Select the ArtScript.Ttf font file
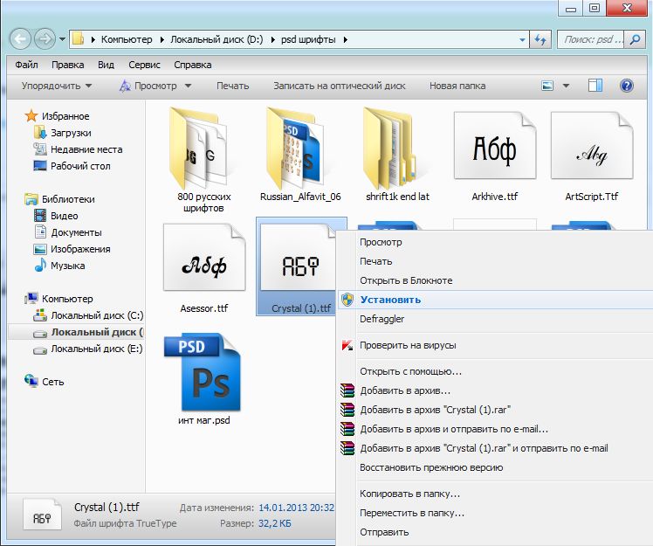The width and height of the screenshot is (653, 546). click(591, 156)
